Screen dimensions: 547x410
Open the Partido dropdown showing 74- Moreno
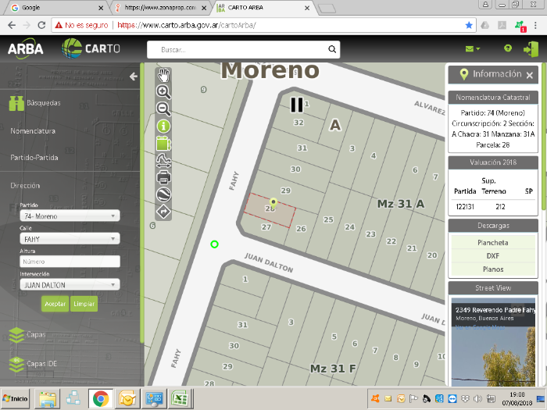click(70, 216)
